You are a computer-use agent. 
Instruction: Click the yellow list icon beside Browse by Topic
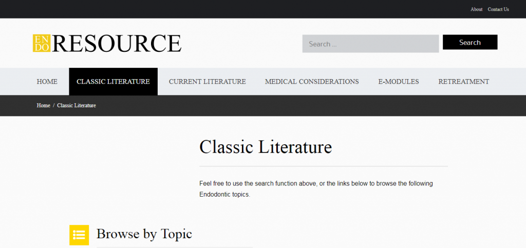79,235
